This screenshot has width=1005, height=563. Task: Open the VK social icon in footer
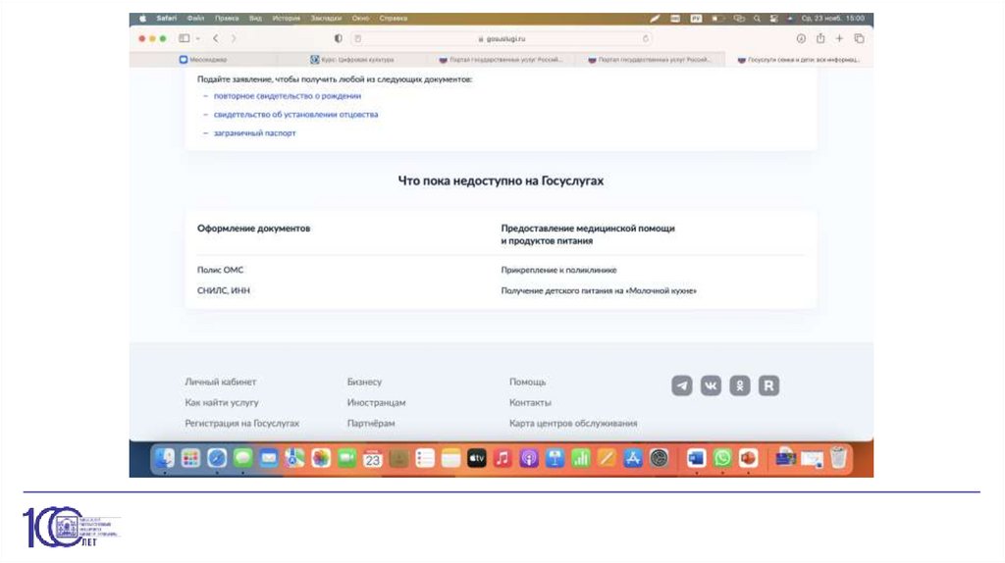[x=711, y=385]
